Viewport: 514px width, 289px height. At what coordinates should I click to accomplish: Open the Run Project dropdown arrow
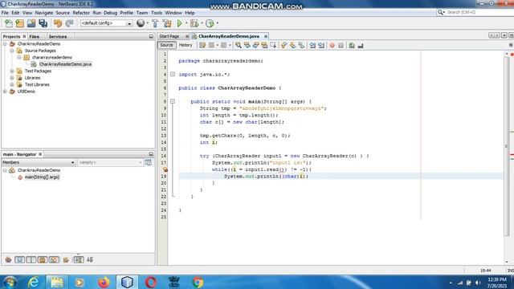(x=186, y=23)
